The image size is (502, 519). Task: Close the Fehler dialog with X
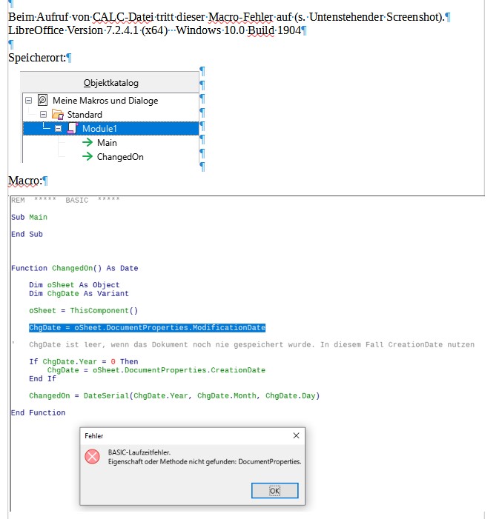[296, 435]
